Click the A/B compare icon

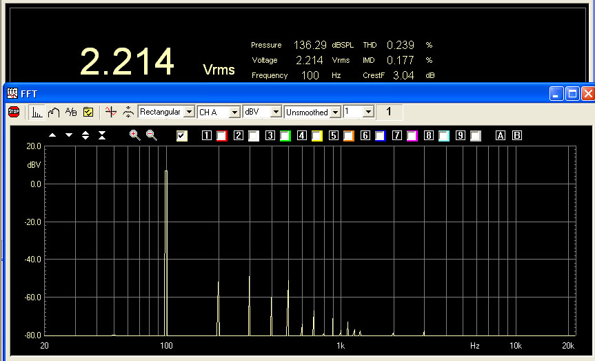(x=71, y=112)
